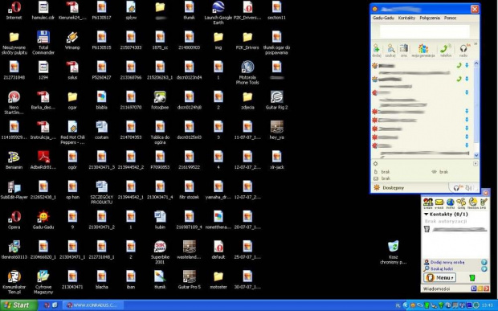Click the Gadu-Gadu contact list scrollbar down arrow
The height and width of the screenshot is (311, 498).
[476, 155]
